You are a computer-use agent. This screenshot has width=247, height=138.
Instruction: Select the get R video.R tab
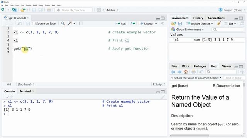click(17, 18)
